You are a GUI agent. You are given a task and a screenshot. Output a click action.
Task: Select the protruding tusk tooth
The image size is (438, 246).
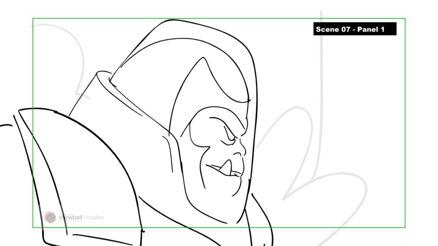[x=226, y=167]
